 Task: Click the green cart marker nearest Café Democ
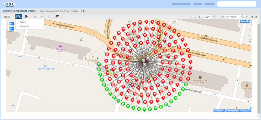coord(99,64)
